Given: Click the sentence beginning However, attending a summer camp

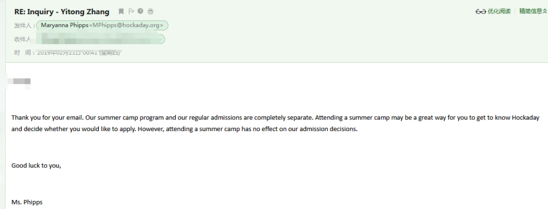Looking at the screenshot, I should (250, 129).
